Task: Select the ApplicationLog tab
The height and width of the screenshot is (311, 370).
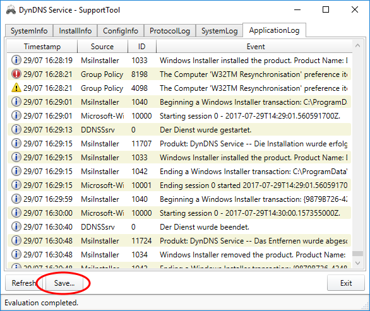Action: [x=274, y=30]
